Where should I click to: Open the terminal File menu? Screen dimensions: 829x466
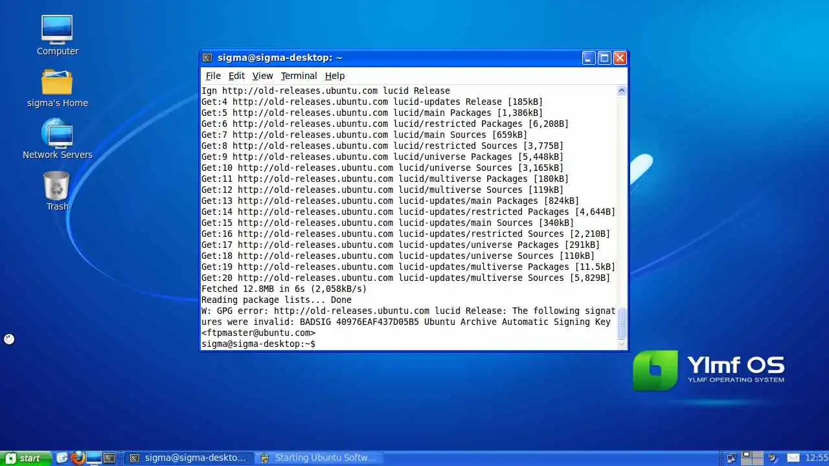pos(213,76)
